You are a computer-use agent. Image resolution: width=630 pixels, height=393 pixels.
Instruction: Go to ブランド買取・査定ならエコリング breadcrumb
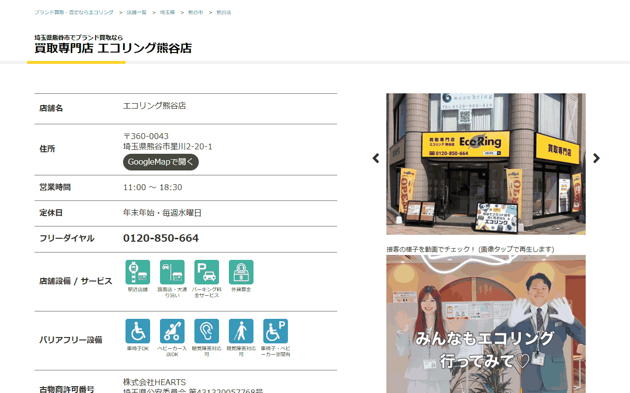click(x=74, y=12)
